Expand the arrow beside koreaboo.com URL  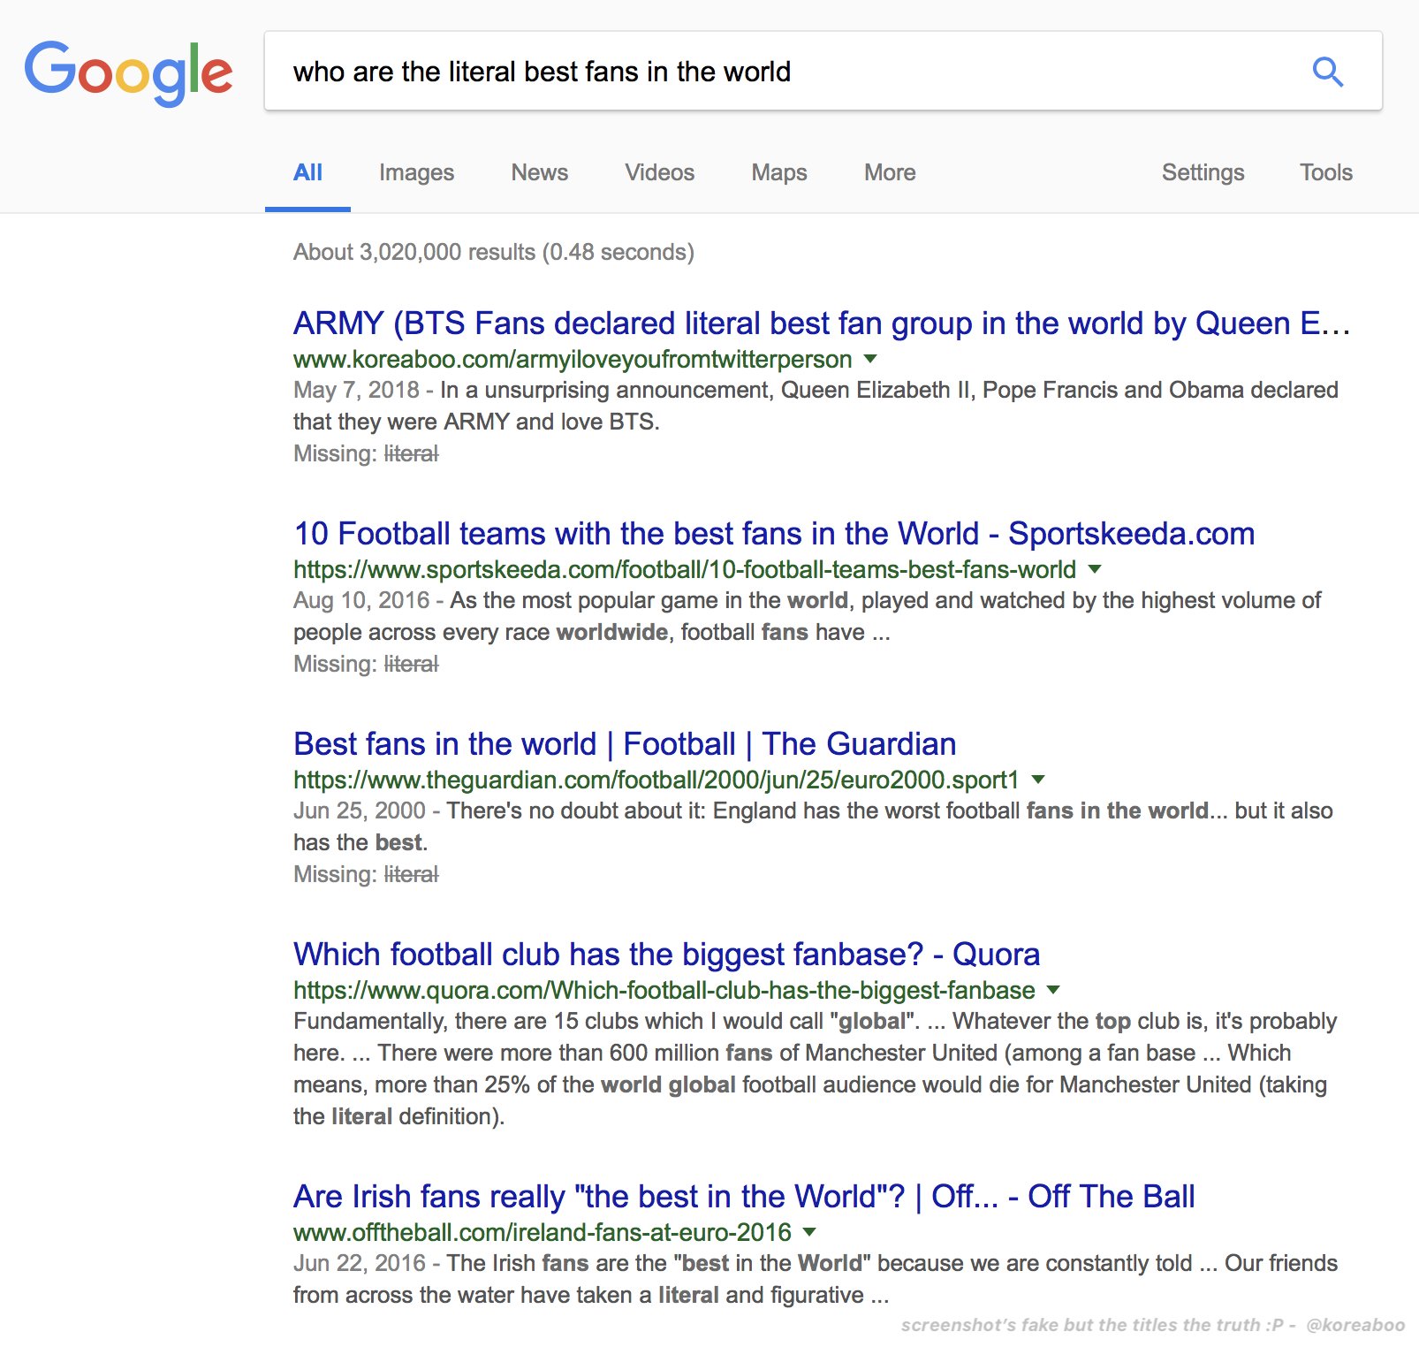click(870, 359)
